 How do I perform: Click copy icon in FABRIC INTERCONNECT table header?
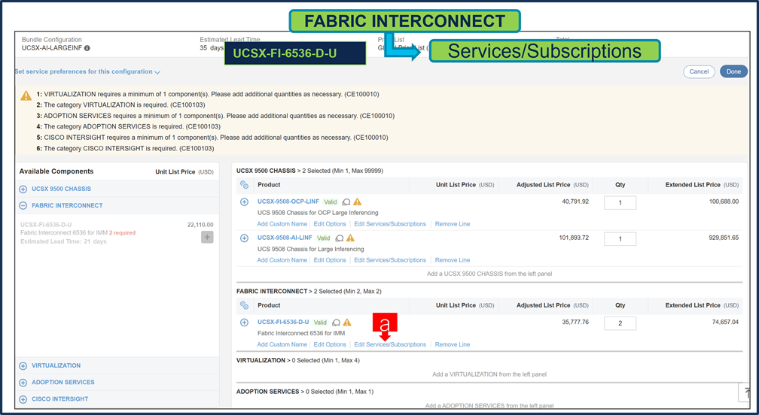coord(245,305)
